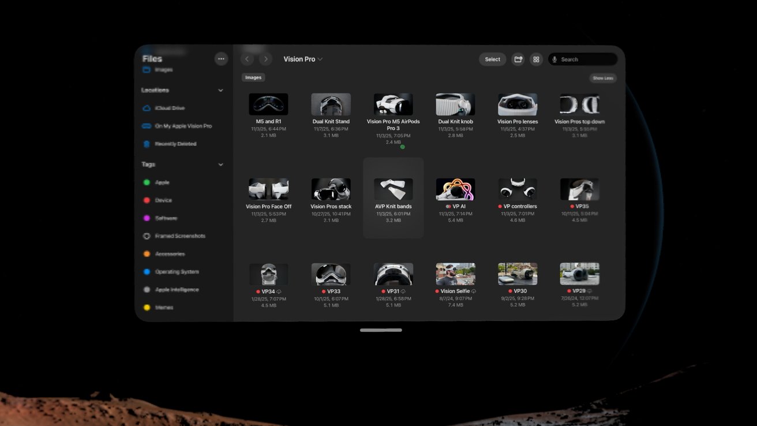
Task: Collapse the Locations section
Action: 220,91
